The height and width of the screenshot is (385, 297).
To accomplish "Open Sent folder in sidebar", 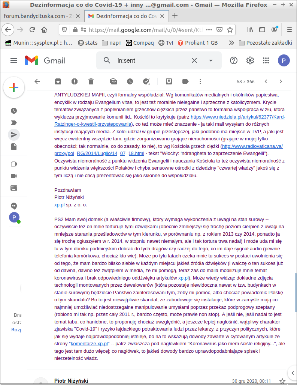I will pos(14,135).
